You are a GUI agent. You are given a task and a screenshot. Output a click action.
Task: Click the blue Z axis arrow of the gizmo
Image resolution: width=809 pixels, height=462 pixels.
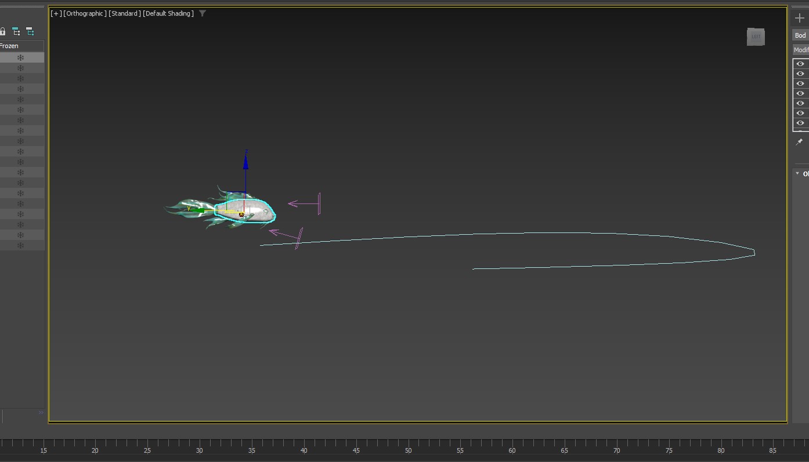tap(245, 162)
